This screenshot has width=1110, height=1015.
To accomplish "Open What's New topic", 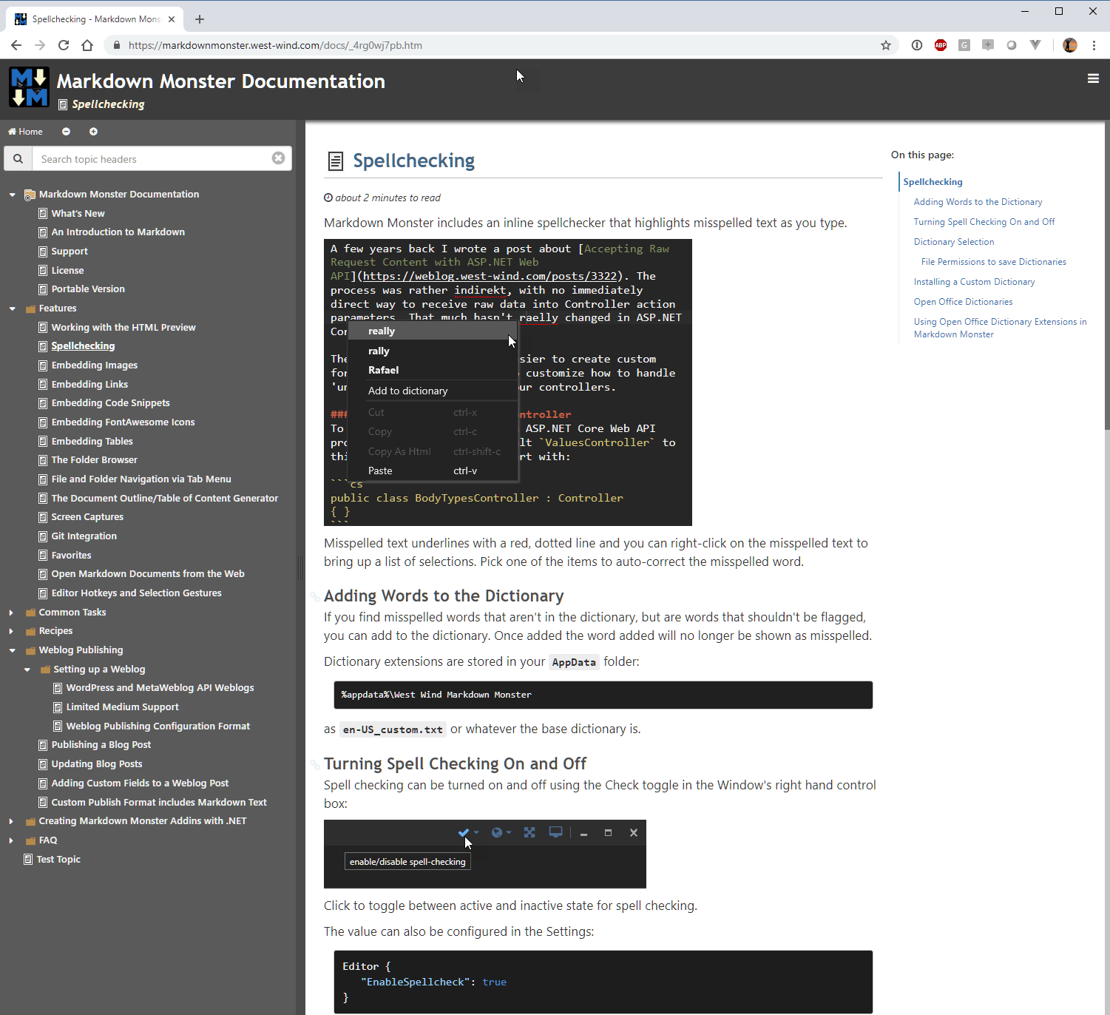I will [78, 213].
